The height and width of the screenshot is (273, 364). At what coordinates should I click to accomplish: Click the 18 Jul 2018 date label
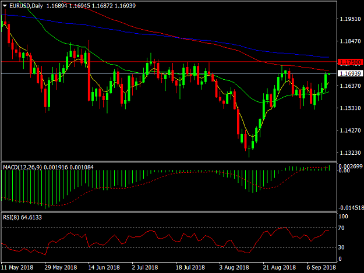[190, 267]
